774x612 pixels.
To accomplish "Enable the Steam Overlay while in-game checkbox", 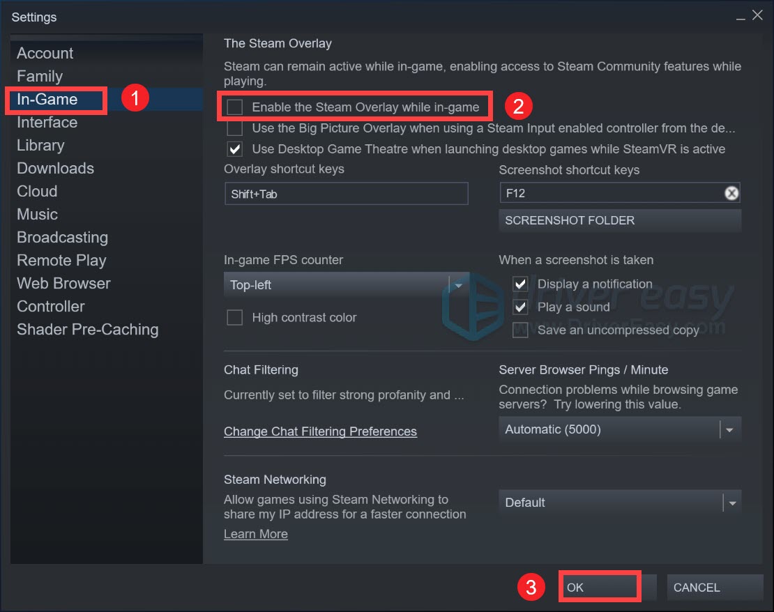I will (236, 107).
